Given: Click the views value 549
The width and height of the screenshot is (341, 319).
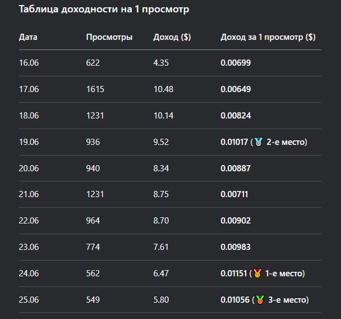Looking at the screenshot, I should [x=93, y=300].
